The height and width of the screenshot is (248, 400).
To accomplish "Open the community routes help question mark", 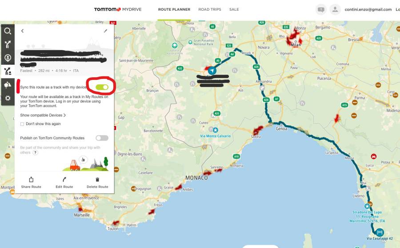I will [x=35, y=153].
